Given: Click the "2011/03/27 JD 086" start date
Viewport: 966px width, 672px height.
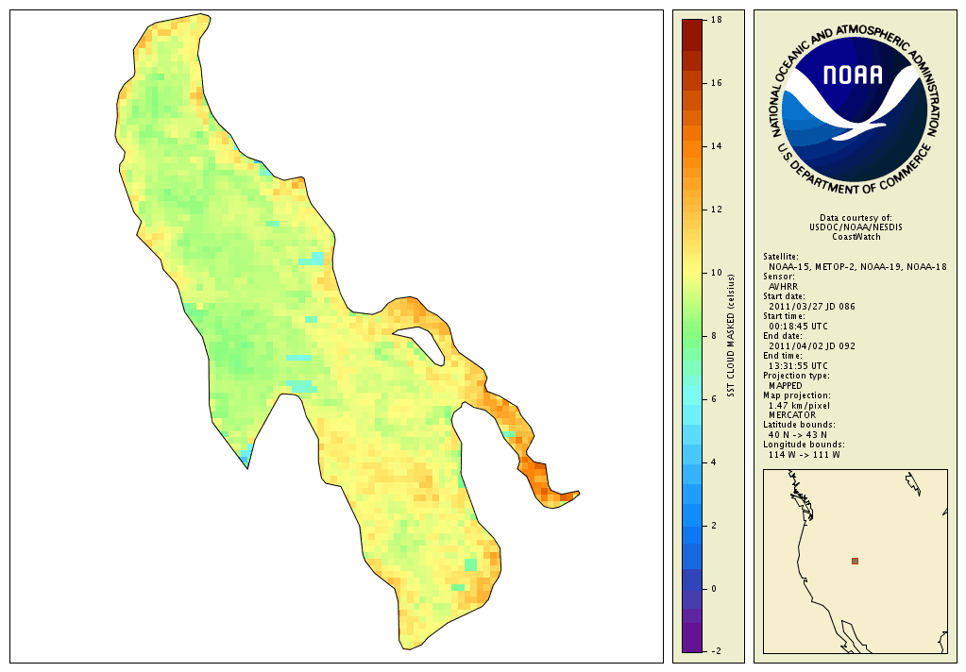Looking at the screenshot, I should coord(812,306).
